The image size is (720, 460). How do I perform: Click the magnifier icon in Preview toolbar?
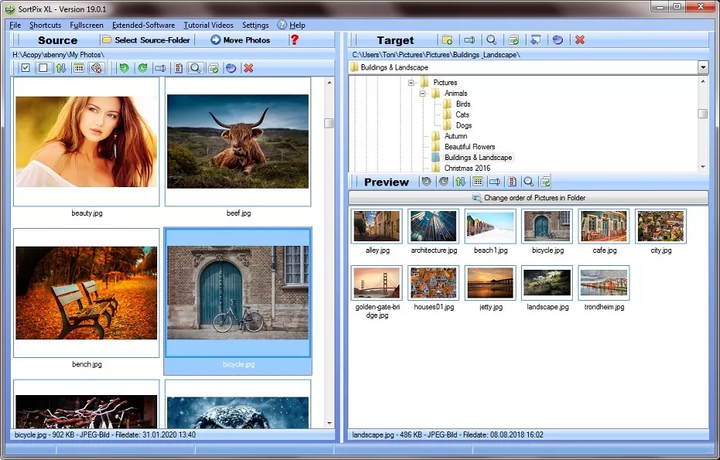[528, 182]
